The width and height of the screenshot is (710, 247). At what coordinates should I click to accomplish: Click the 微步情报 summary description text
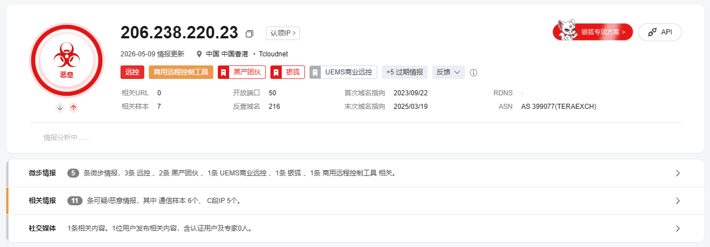(x=239, y=173)
